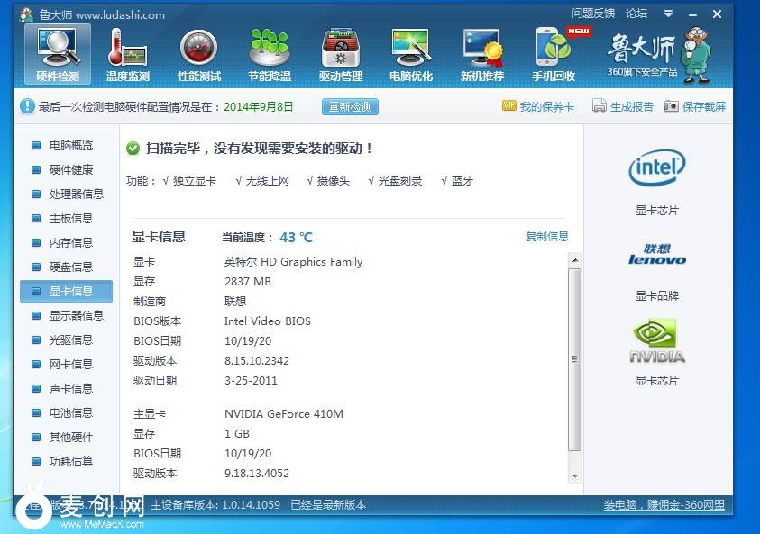Click the 保存截屏 camera icon
760x534 pixels.
pyautogui.click(x=671, y=106)
